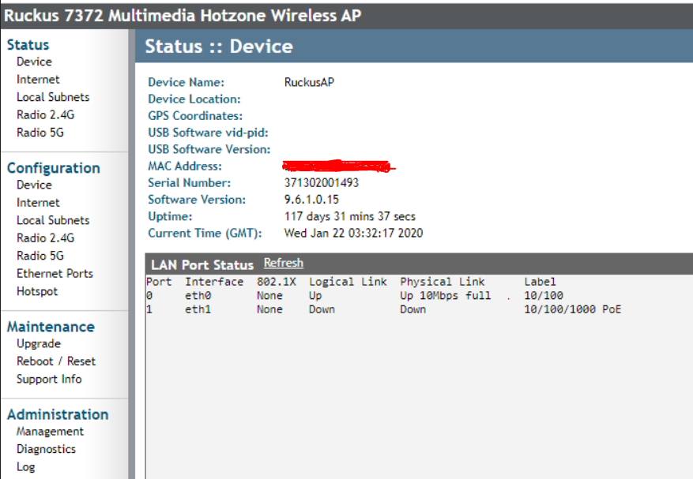Configure Radio 2.4G settings
Viewport: 693px width, 479px height.
click(46, 238)
